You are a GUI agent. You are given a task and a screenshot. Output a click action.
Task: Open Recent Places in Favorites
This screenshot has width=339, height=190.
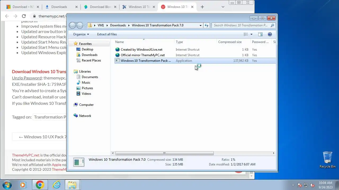[91, 60]
